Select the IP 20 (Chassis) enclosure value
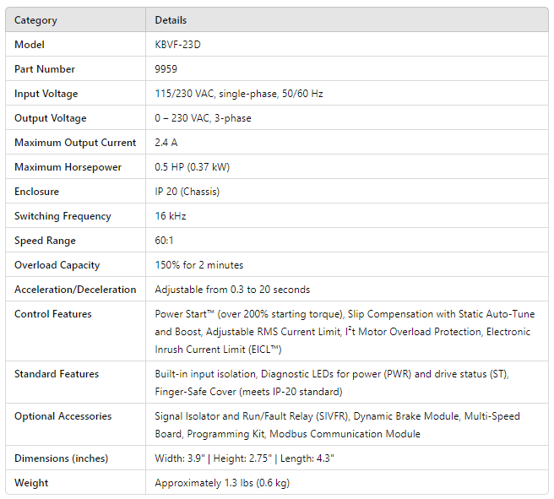Image resolution: width=554 pixels, height=499 pixels. (187, 192)
